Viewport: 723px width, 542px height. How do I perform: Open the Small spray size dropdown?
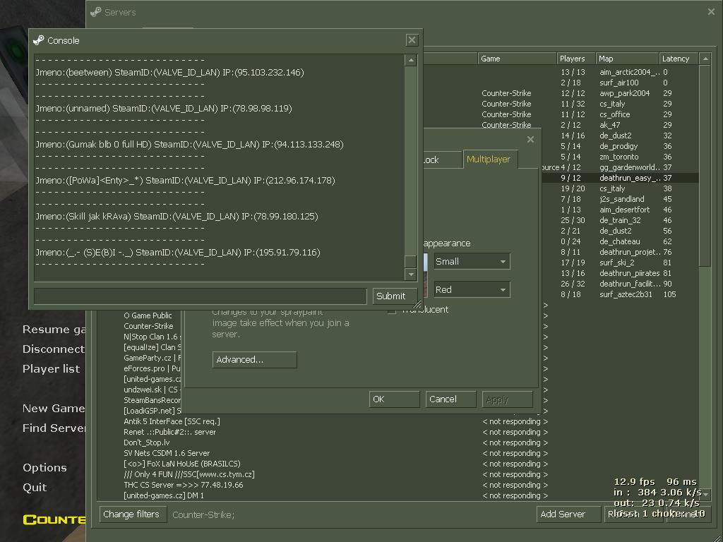point(472,261)
